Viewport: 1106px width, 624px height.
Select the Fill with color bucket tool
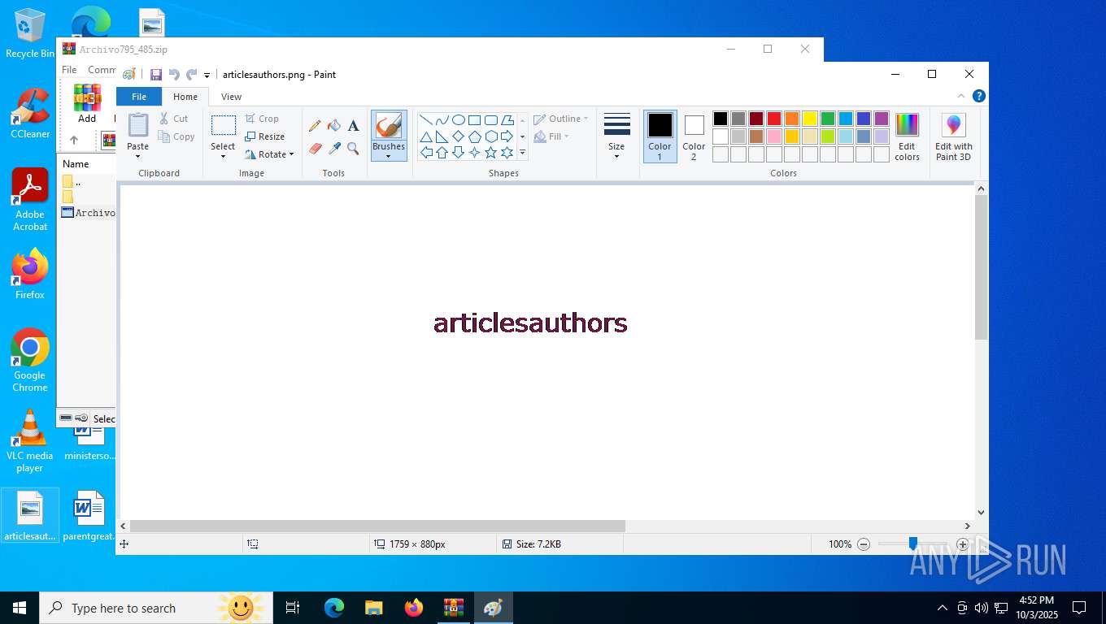[x=334, y=126]
